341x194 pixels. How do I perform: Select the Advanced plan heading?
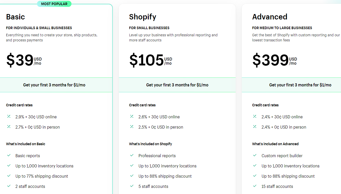(270, 17)
